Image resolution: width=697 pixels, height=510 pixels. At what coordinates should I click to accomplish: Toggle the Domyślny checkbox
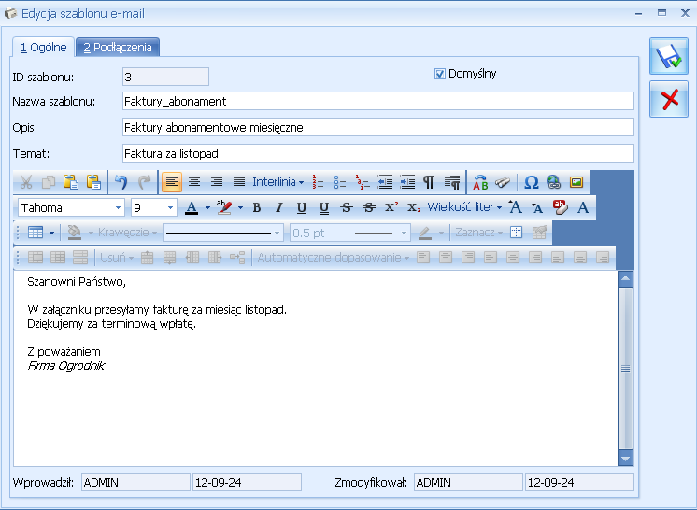440,74
